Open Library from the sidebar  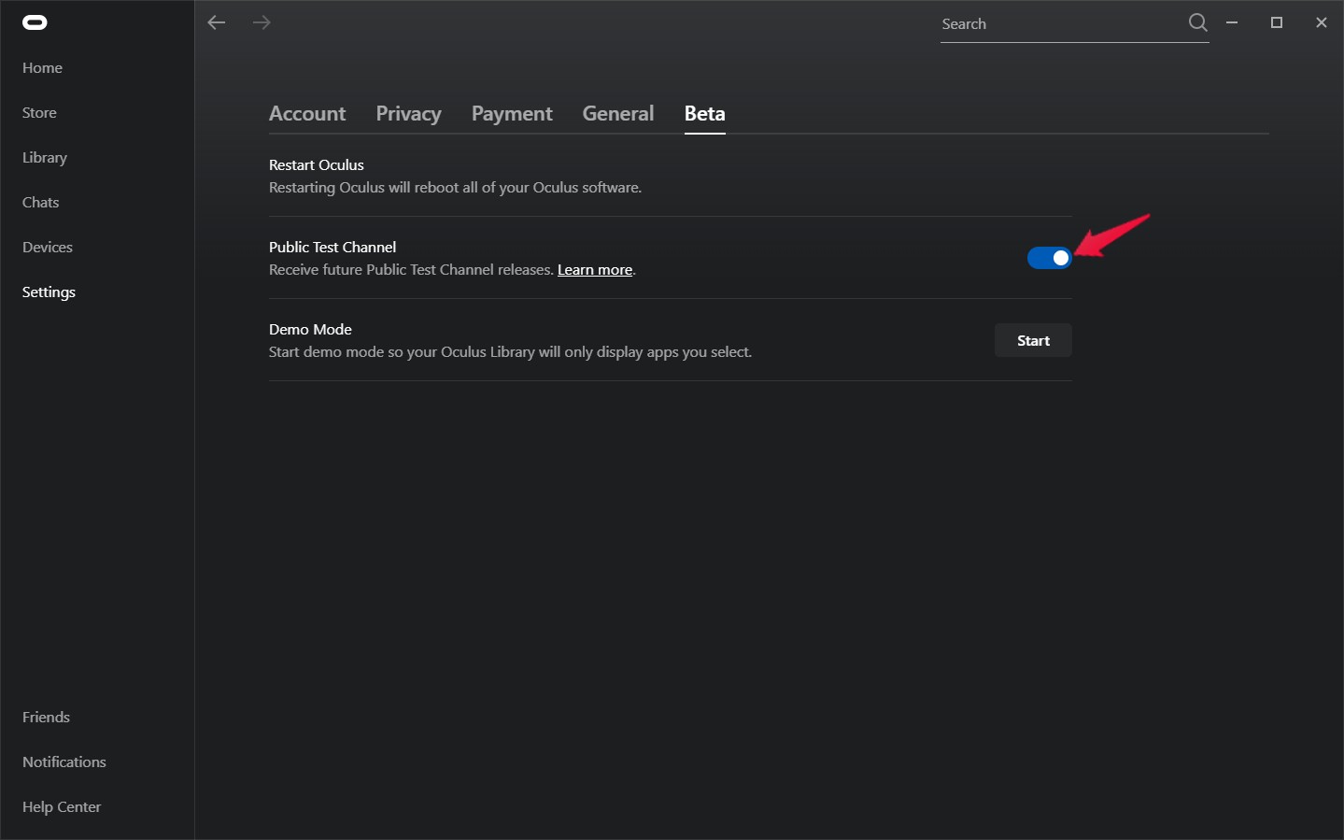click(x=45, y=158)
